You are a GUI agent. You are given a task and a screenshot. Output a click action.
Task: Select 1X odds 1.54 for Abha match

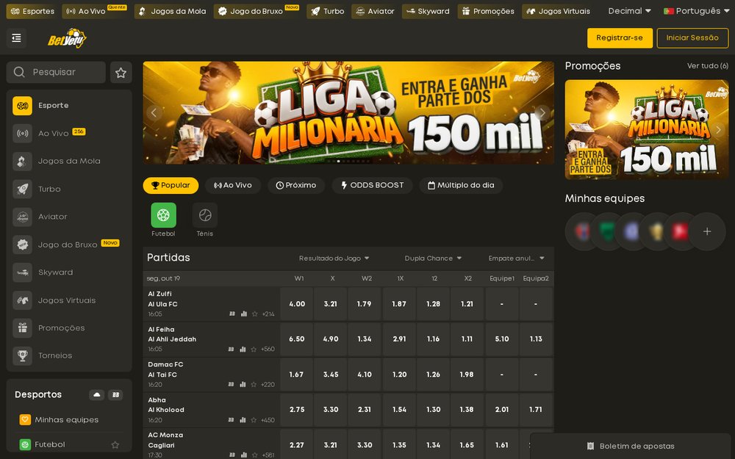pyautogui.click(x=399, y=410)
